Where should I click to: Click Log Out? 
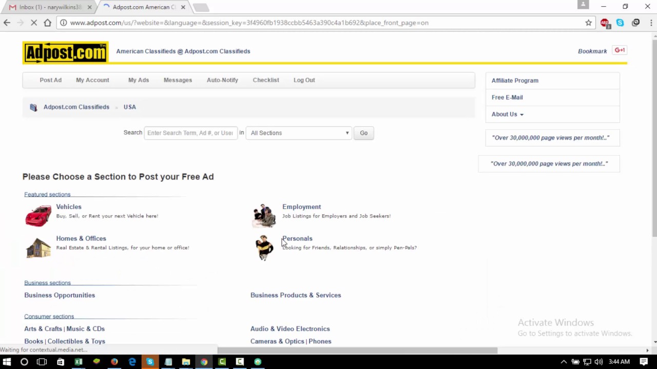coord(304,80)
